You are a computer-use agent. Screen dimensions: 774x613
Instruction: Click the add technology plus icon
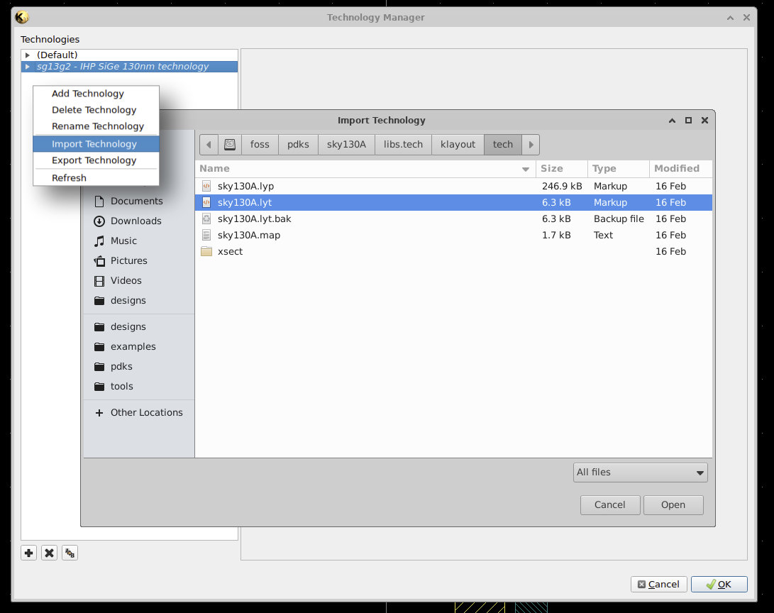coord(28,553)
